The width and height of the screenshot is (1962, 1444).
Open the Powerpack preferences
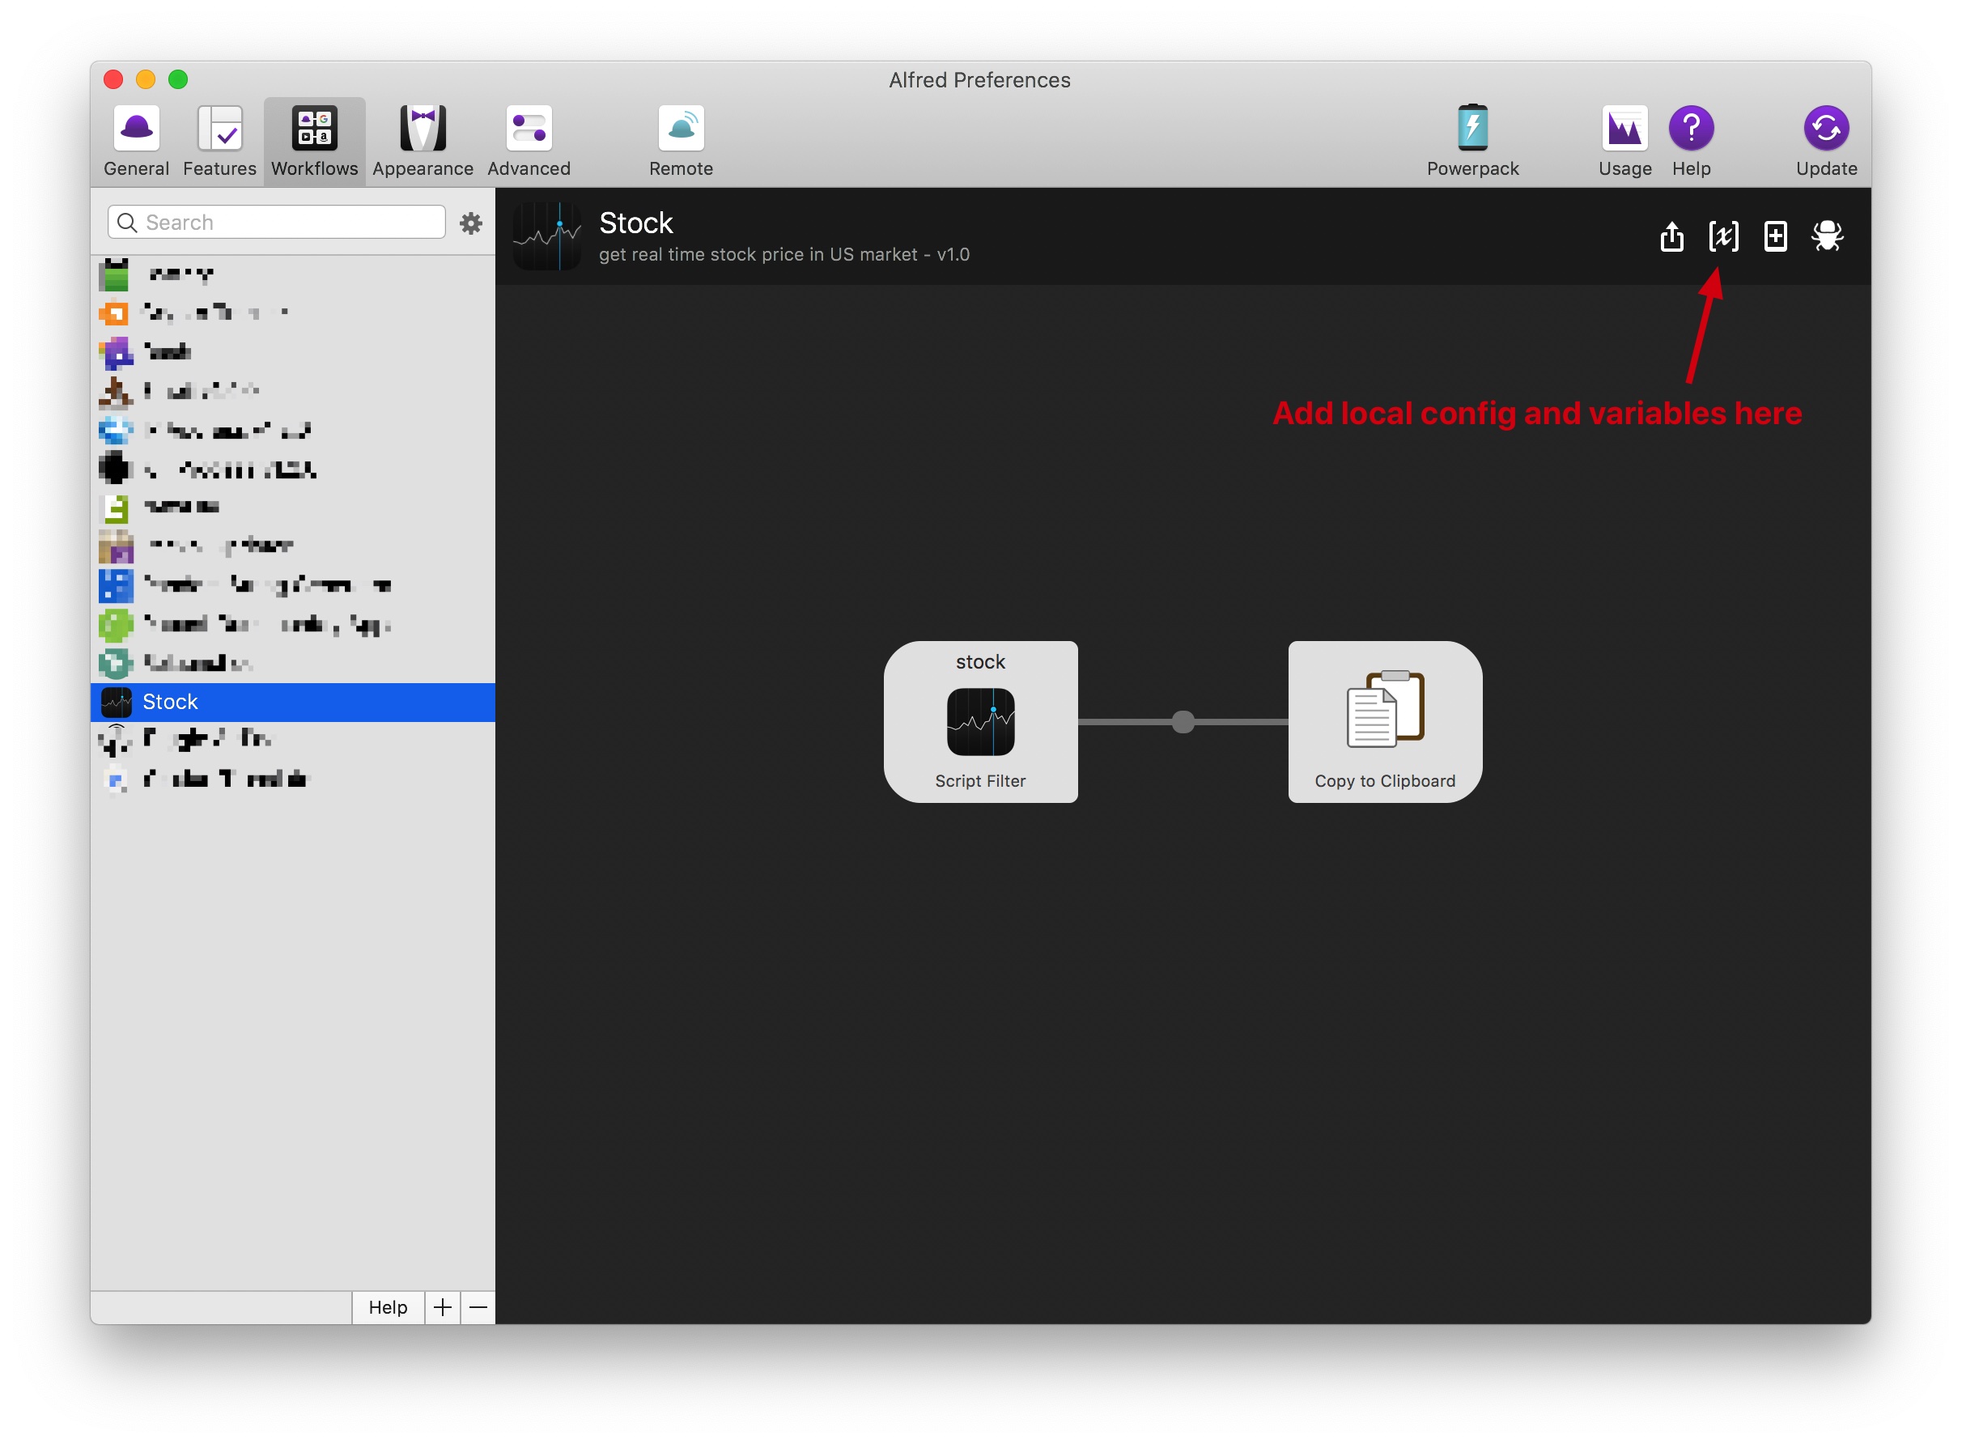tap(1471, 140)
